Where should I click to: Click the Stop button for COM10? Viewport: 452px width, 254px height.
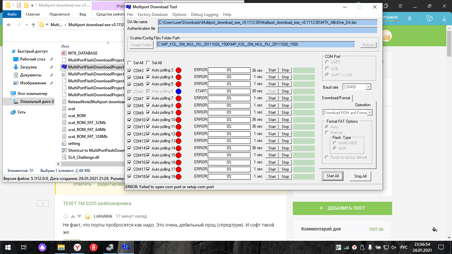pyautogui.click(x=285, y=120)
